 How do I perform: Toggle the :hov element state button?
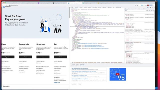pos(147,10)
